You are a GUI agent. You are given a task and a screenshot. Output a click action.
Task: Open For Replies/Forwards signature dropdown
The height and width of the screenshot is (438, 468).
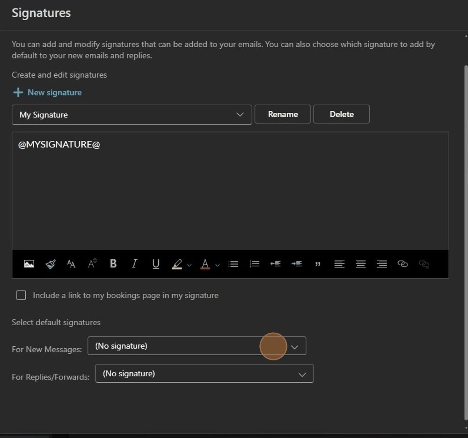[204, 374]
